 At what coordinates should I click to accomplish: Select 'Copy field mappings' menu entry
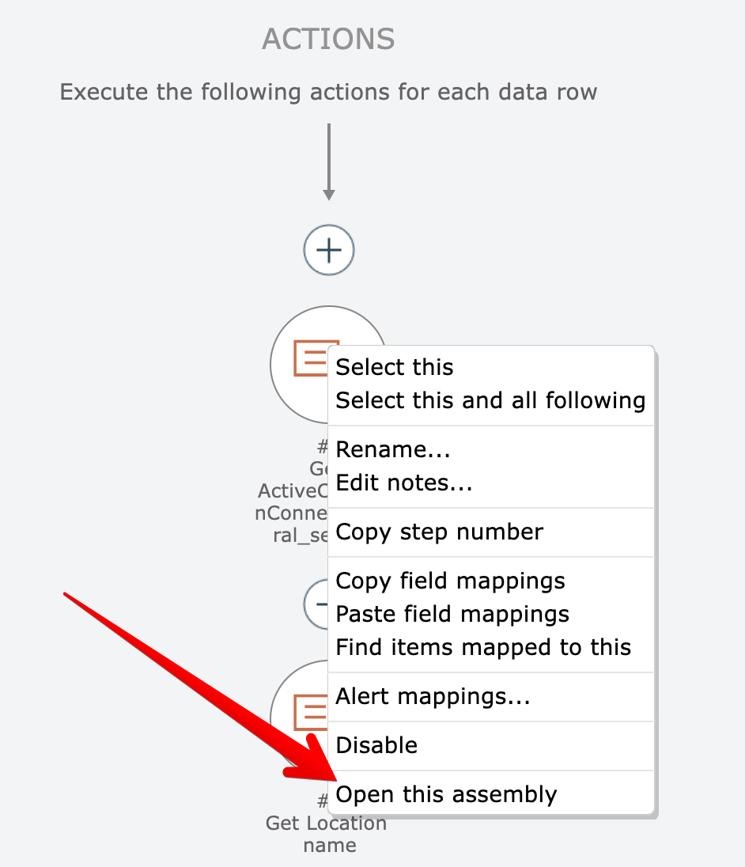(450, 581)
